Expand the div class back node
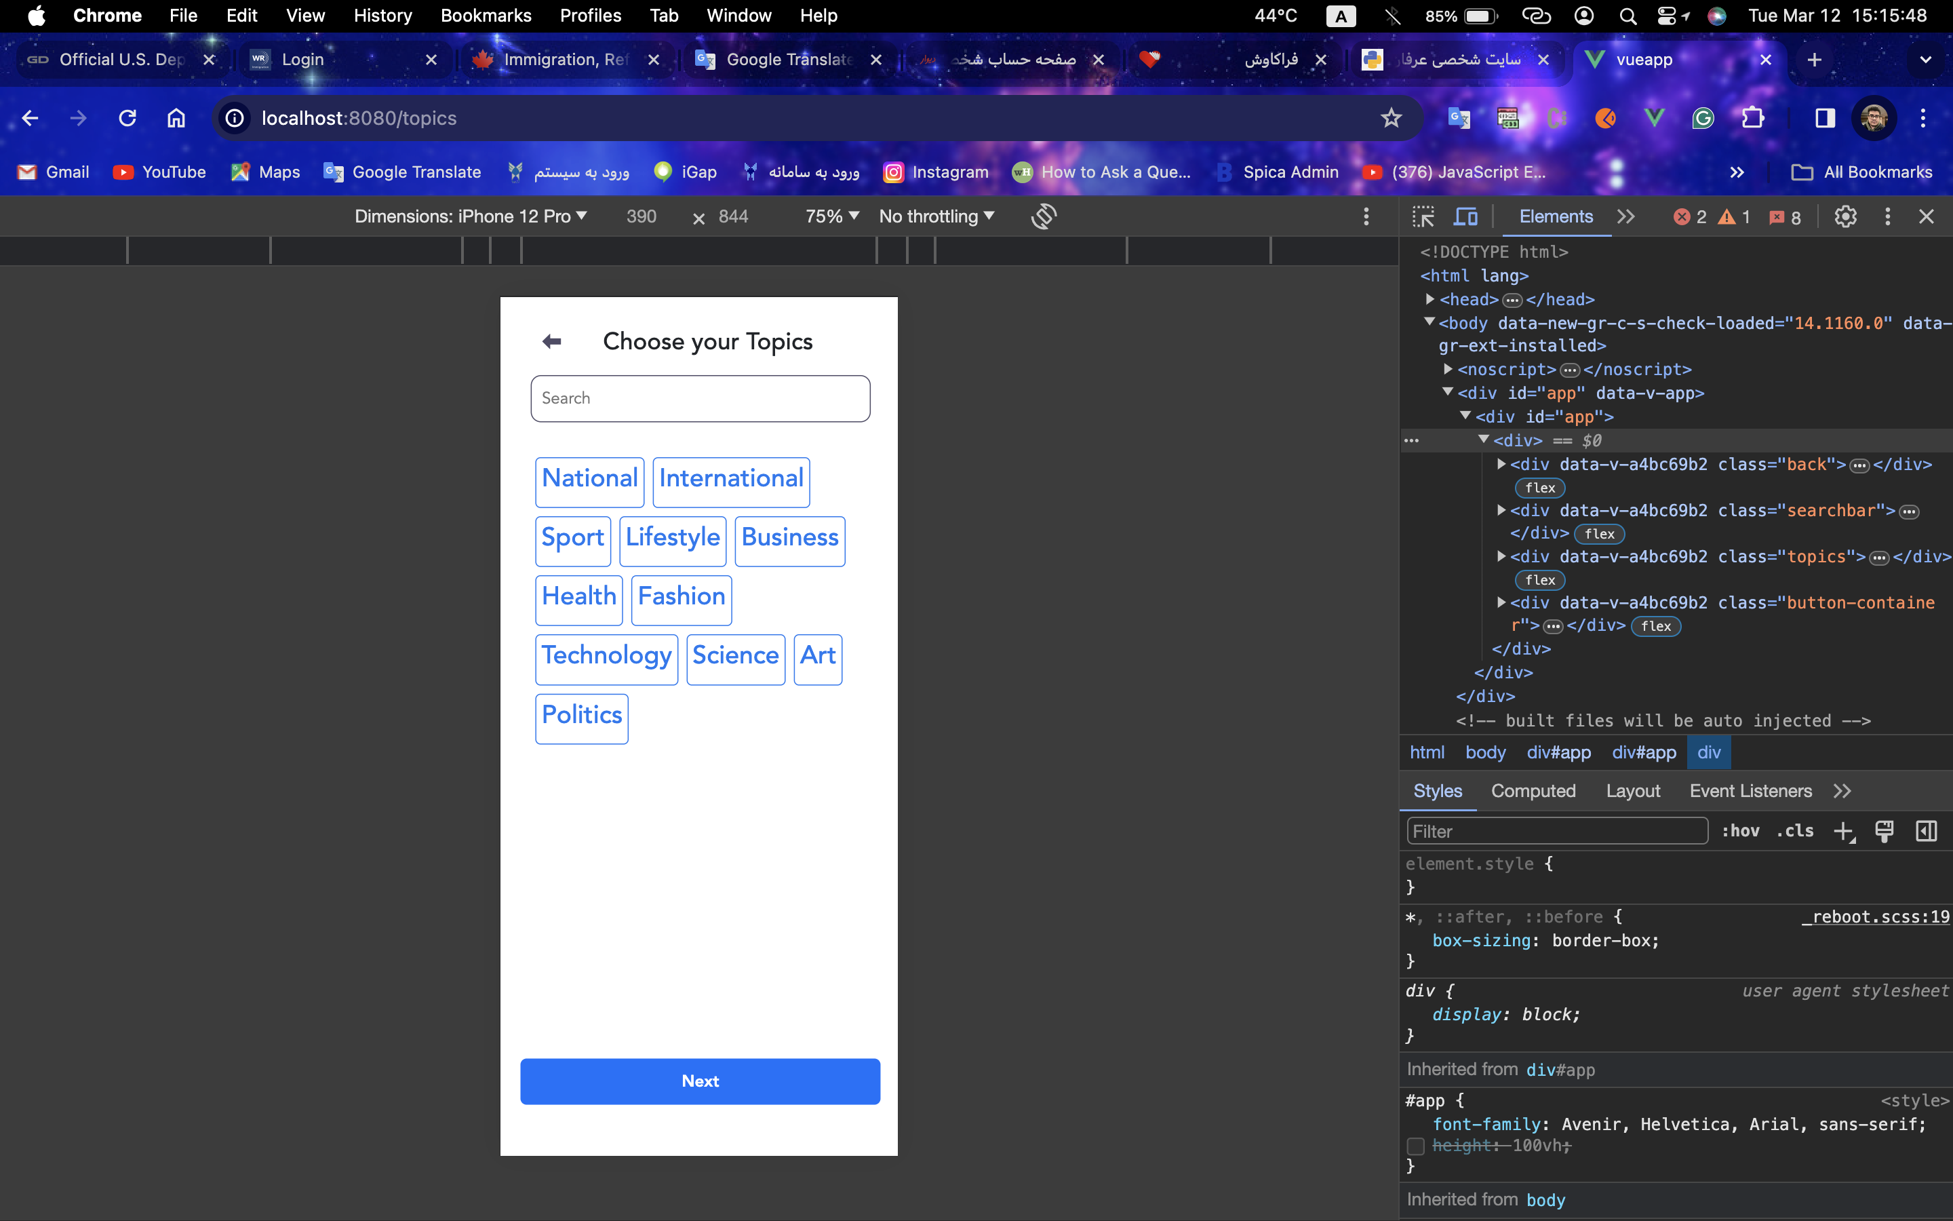Screen dimensions: 1953x1221 click(x=1501, y=463)
